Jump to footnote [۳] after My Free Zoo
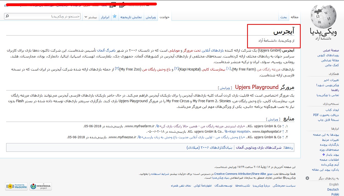The image size is (344, 196). pyautogui.click(x=117, y=68)
